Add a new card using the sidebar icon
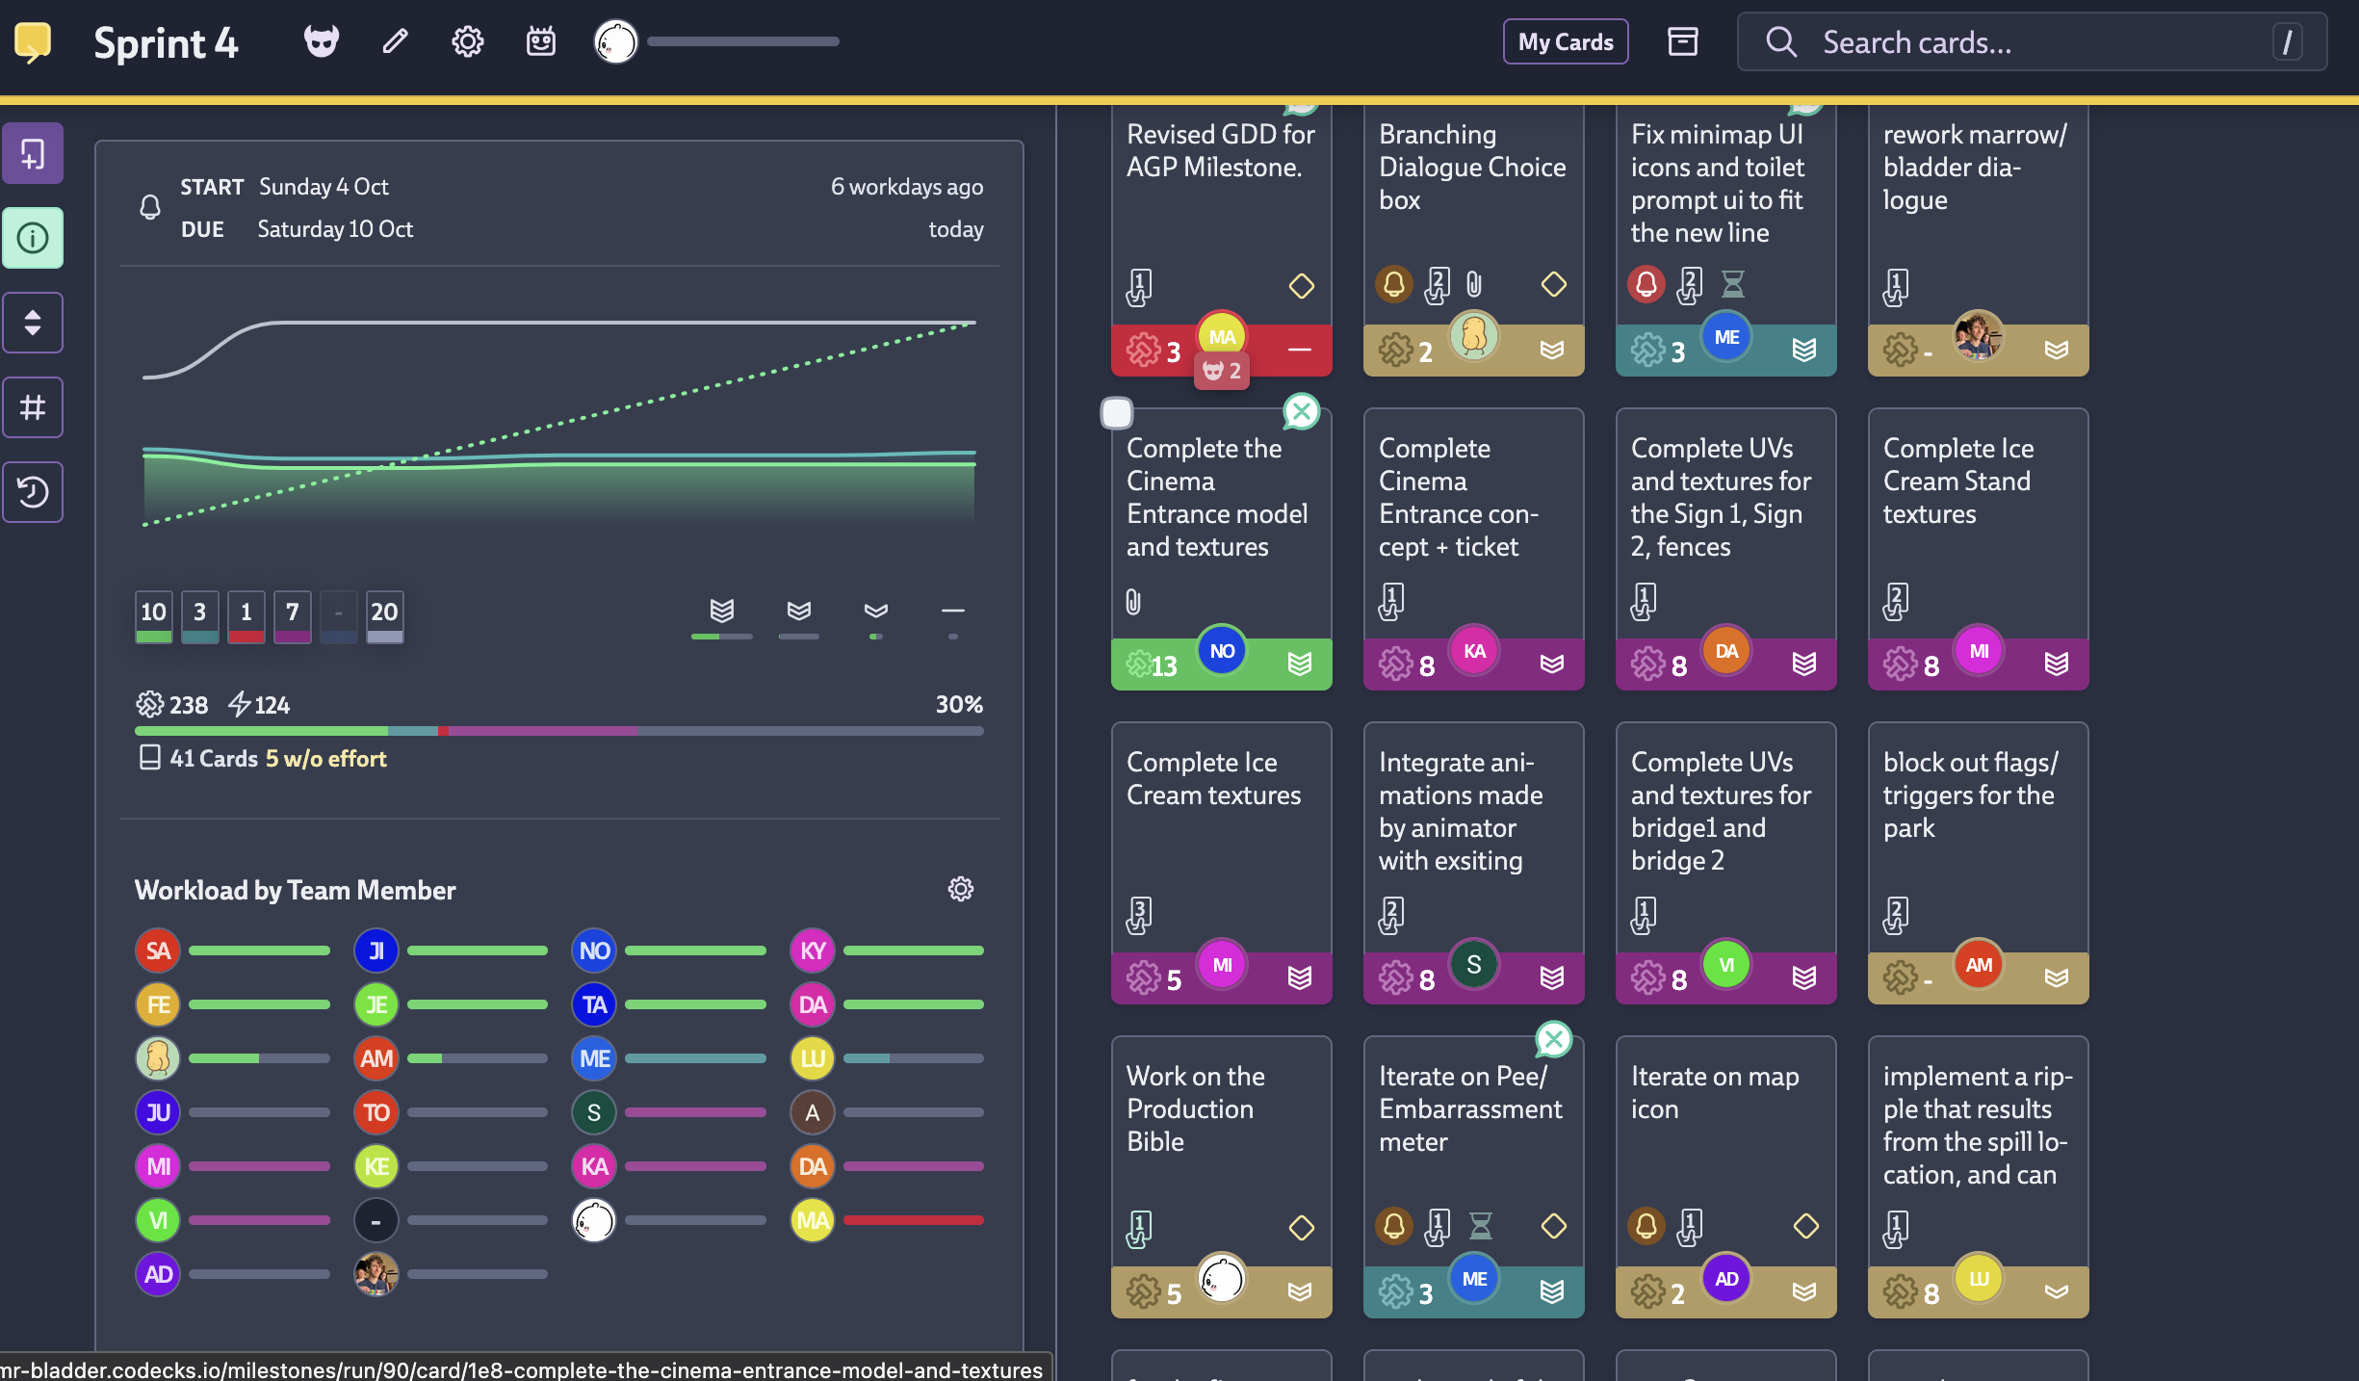 click(x=33, y=153)
